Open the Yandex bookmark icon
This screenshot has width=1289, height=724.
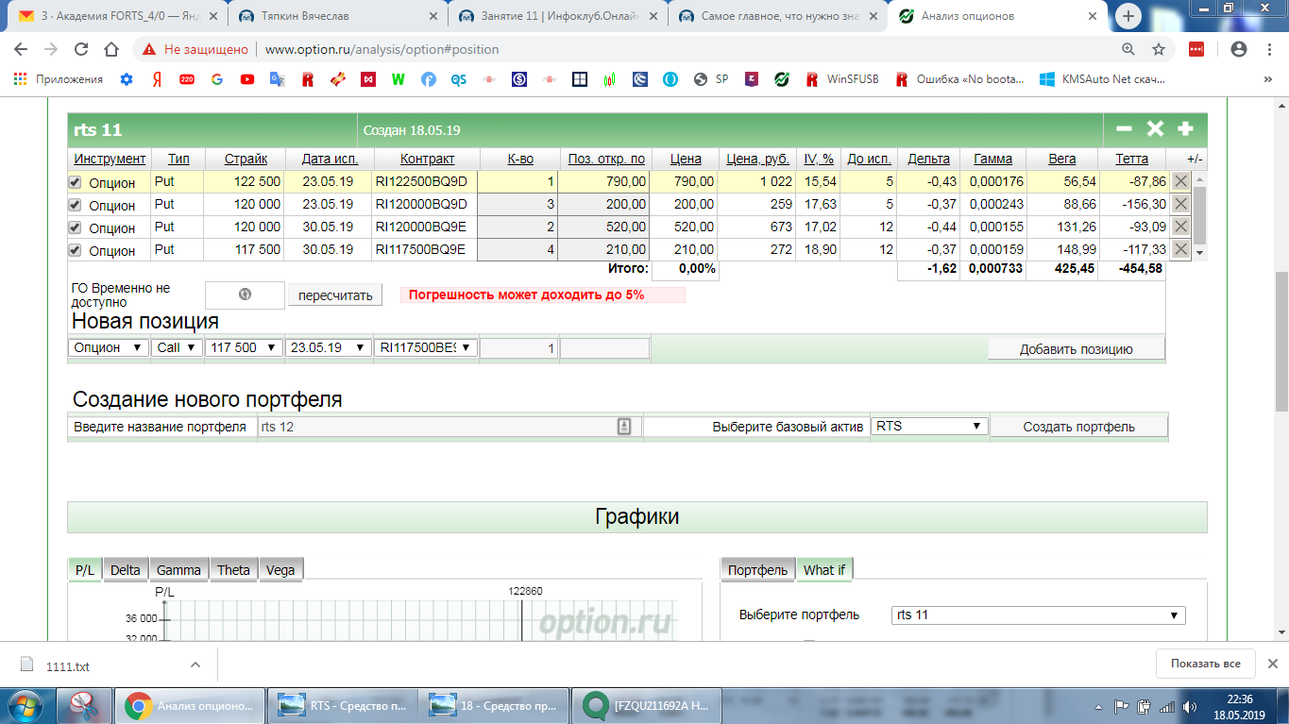pyautogui.click(x=157, y=79)
